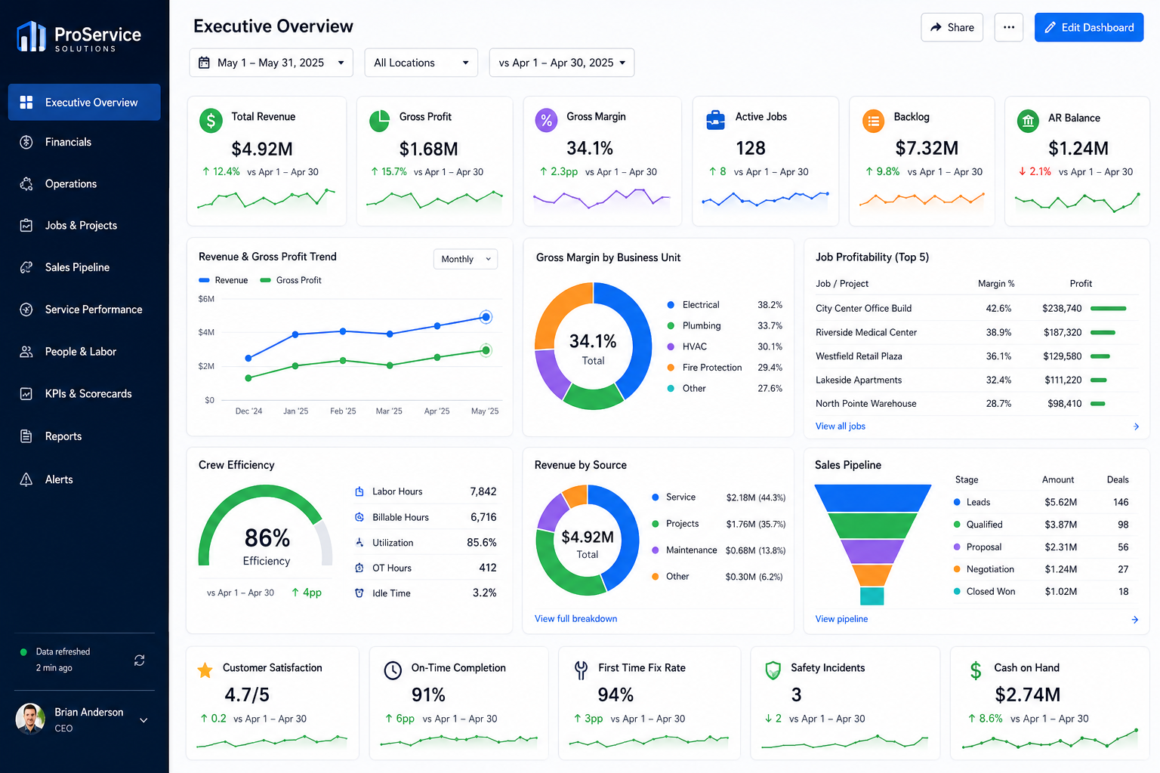Click the calendar icon in date filter
The width and height of the screenshot is (1160, 773).
204,63
